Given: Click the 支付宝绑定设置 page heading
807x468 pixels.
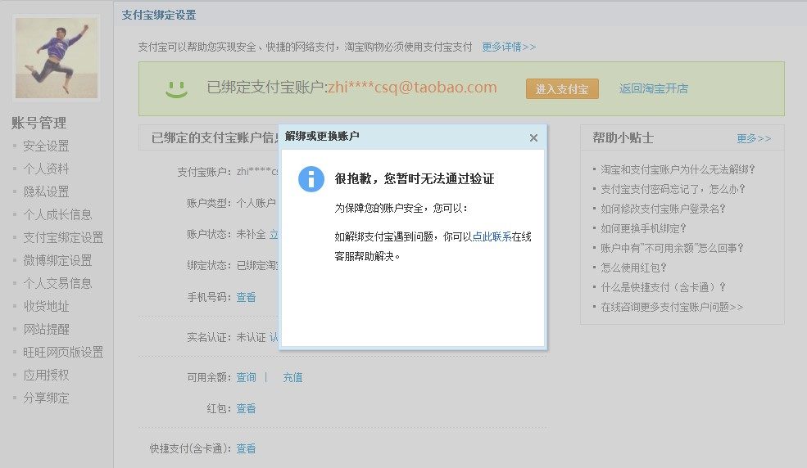Looking at the screenshot, I should pyautogui.click(x=158, y=15).
